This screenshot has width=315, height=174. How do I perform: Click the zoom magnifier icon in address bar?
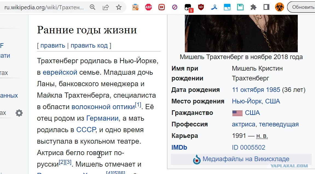point(92,7)
